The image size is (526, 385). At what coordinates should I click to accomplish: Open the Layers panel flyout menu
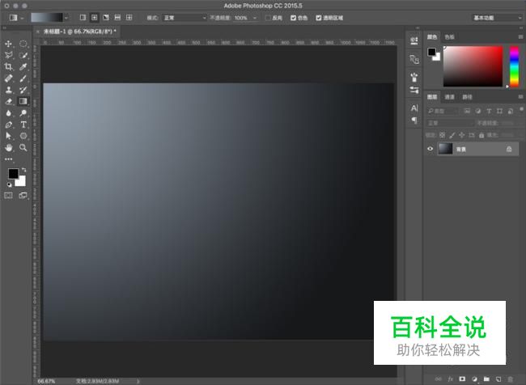point(520,96)
